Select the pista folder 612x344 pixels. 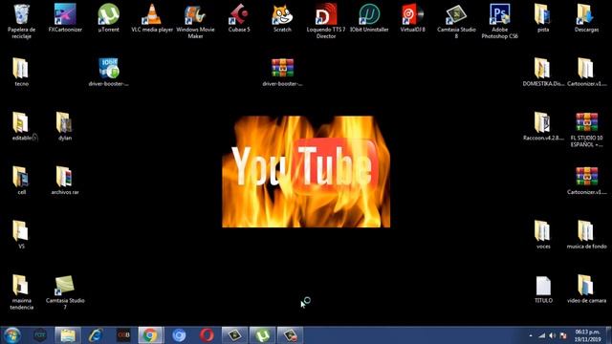click(x=543, y=14)
